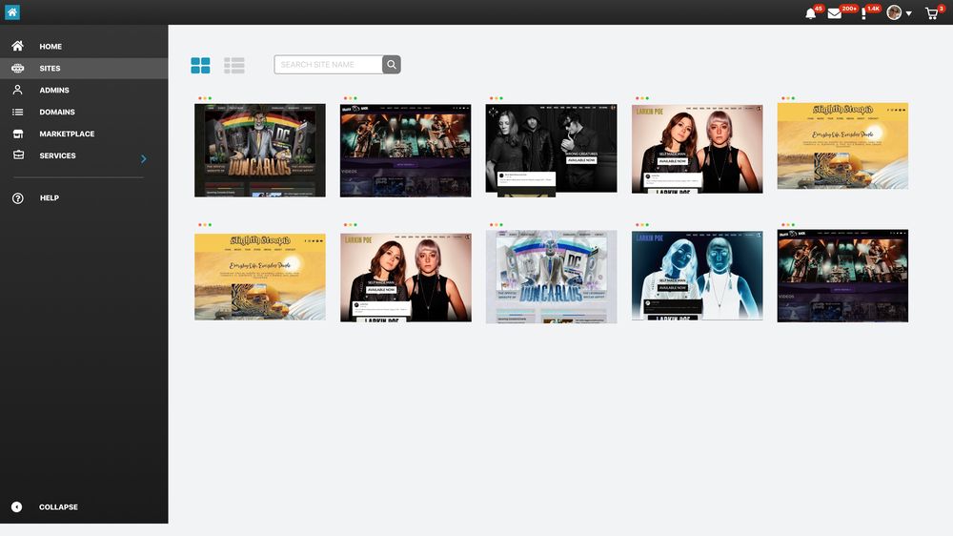Open inverted blue Larkin Poe site thumbnail
The width and height of the screenshot is (953, 536).
pyautogui.click(x=698, y=276)
